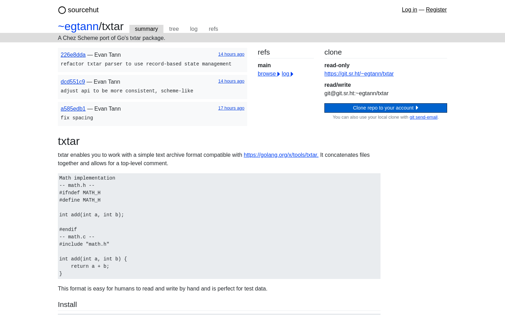This screenshot has height=315, width=505.
Task: Click 'This format is easy for humans' sentence
Action: (162, 289)
